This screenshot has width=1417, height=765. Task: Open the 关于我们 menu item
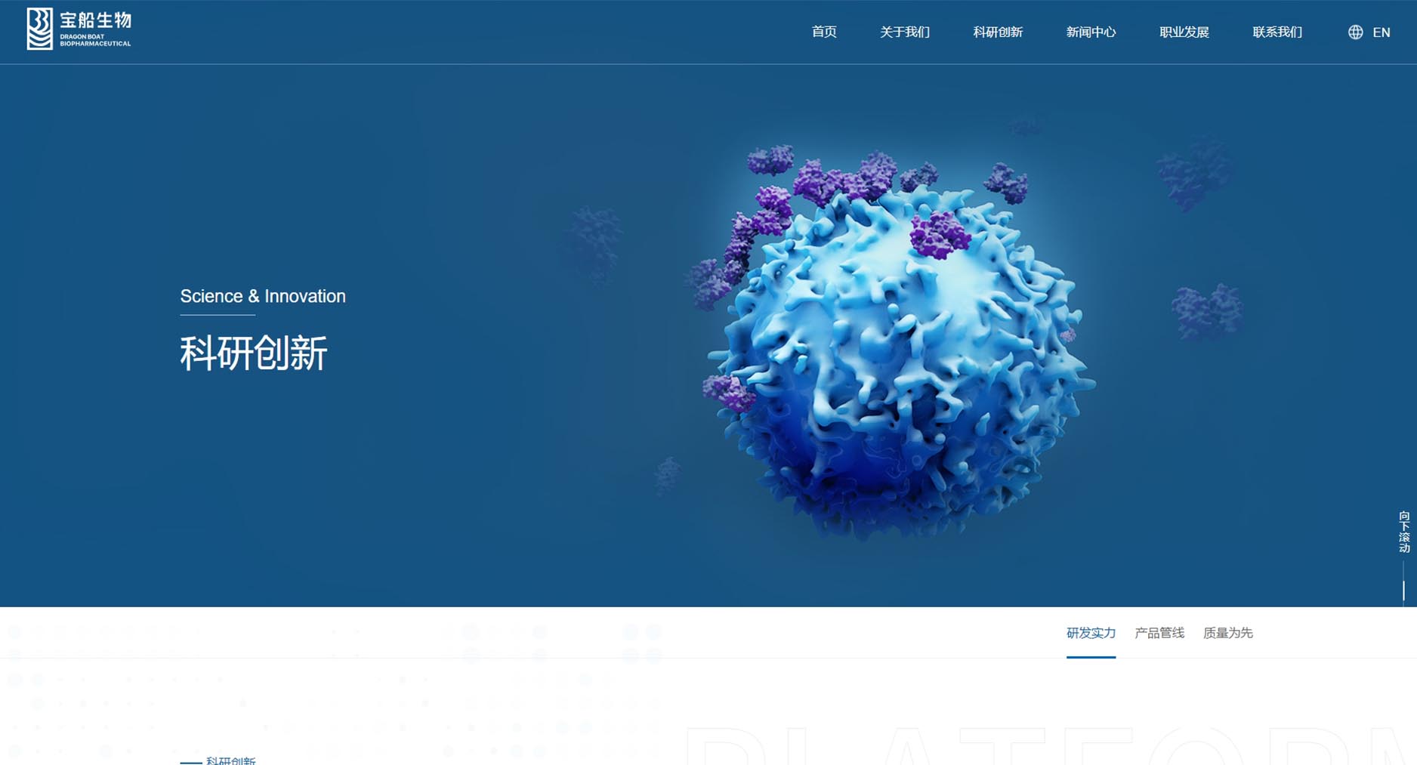pos(904,32)
